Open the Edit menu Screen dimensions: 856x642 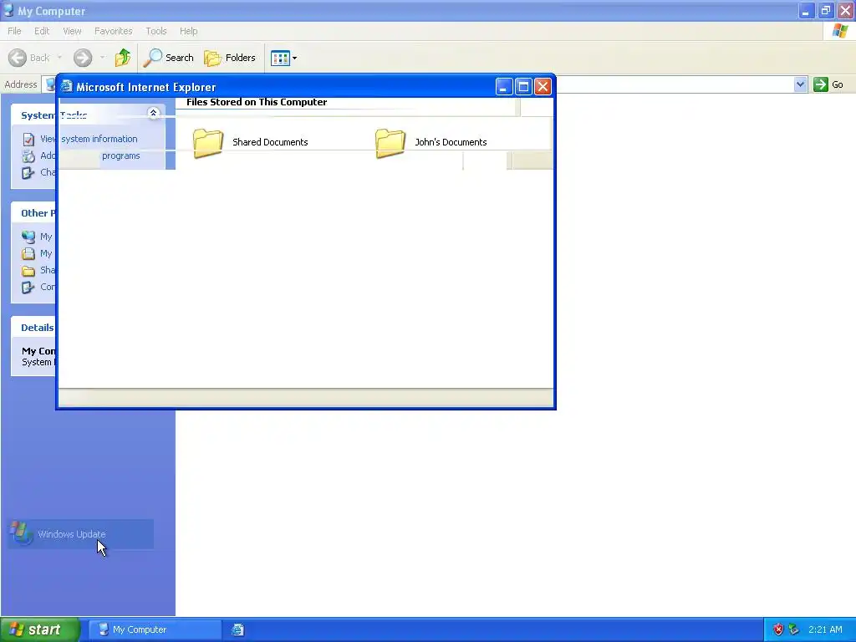(x=42, y=31)
